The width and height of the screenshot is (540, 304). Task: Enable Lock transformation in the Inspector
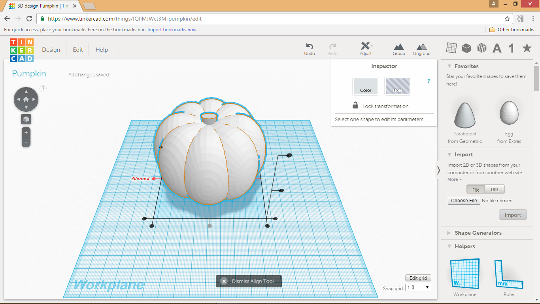tap(355, 106)
